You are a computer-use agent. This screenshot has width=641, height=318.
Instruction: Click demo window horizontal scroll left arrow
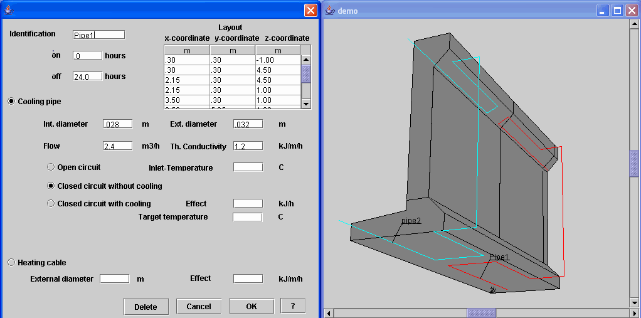(328, 313)
